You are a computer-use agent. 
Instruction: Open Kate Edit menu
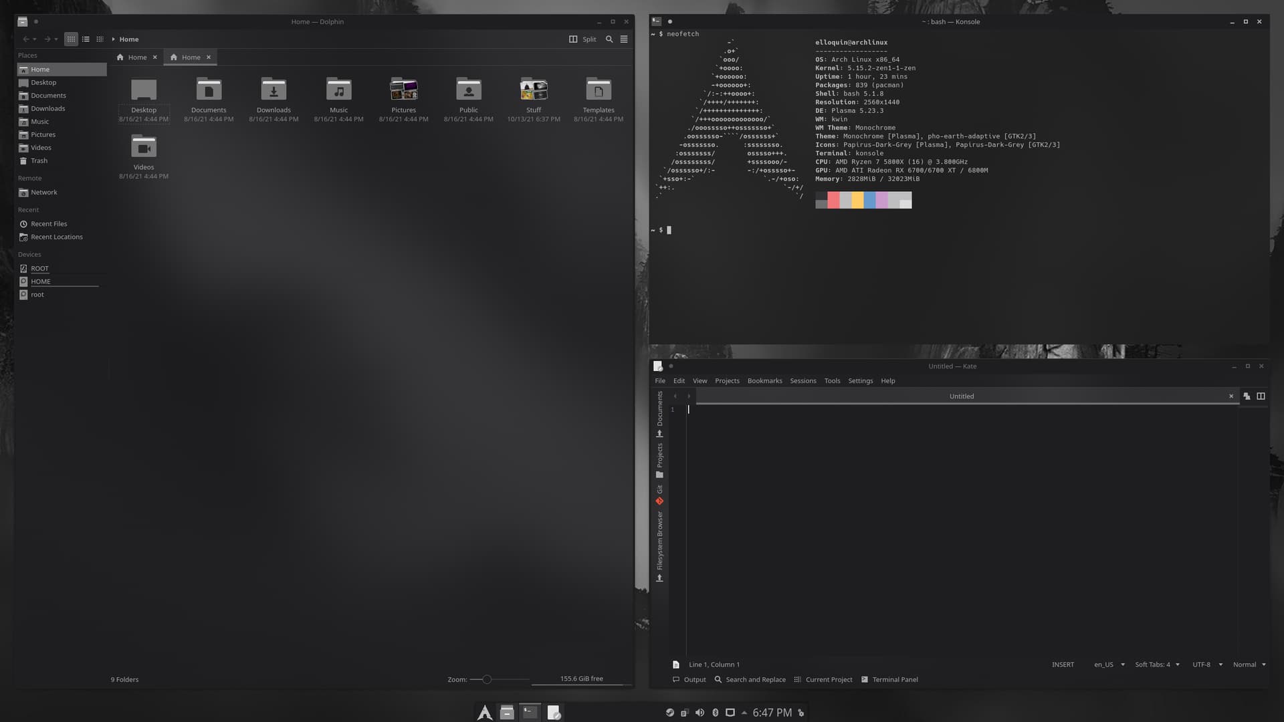click(679, 381)
